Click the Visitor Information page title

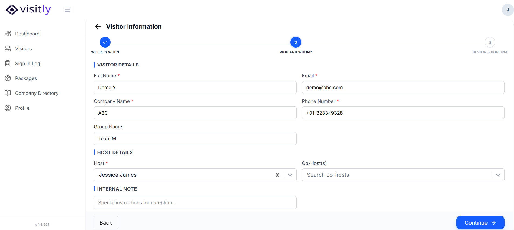point(134,26)
